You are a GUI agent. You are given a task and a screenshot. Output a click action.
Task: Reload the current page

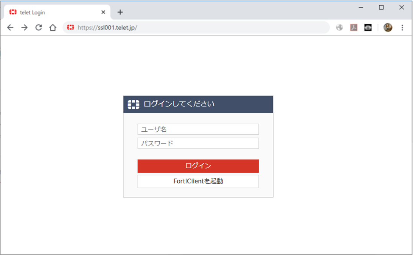pyautogui.click(x=38, y=27)
